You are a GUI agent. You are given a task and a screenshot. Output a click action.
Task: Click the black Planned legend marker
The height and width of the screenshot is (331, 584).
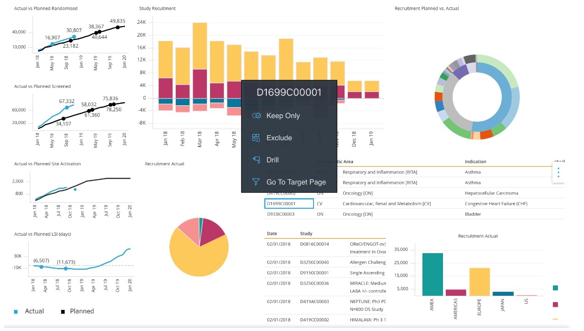63,312
